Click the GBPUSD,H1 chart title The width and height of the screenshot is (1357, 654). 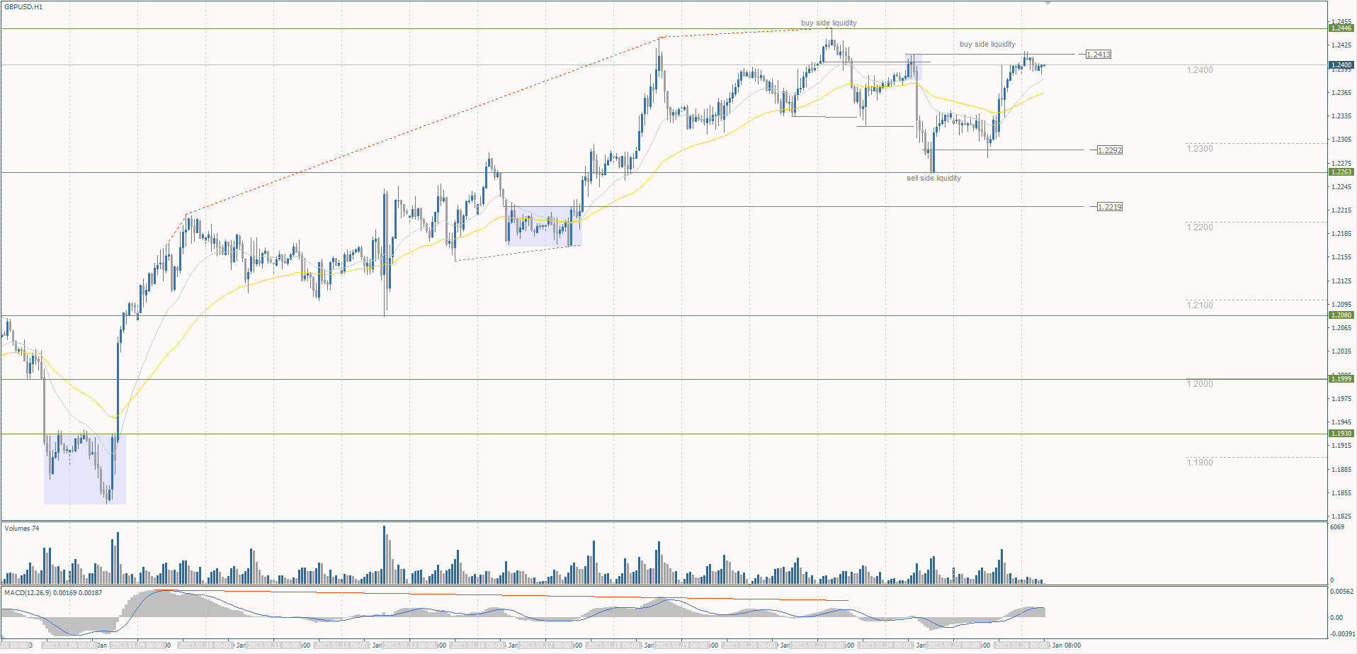[23, 7]
